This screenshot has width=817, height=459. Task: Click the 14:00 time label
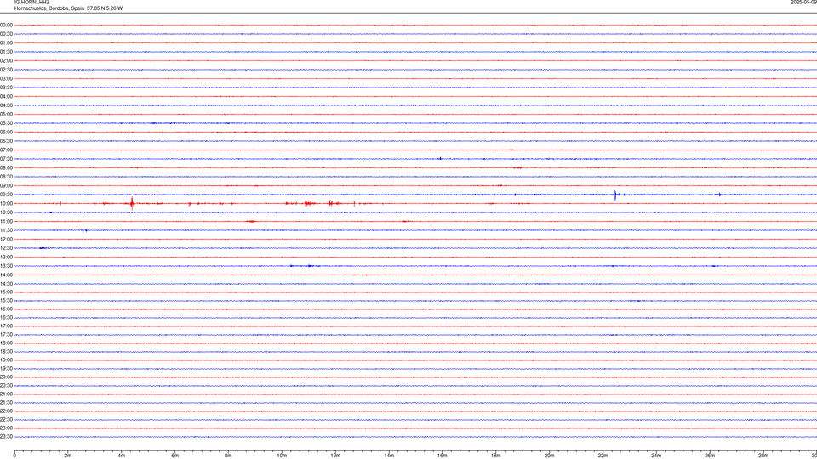tap(6, 275)
